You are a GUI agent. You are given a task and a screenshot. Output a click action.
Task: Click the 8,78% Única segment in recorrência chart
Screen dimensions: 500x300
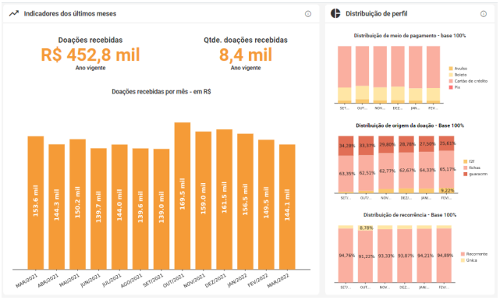pos(366,228)
